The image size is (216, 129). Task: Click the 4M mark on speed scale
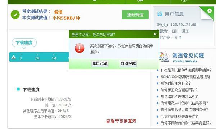pyautogui.click(x=54, y=58)
